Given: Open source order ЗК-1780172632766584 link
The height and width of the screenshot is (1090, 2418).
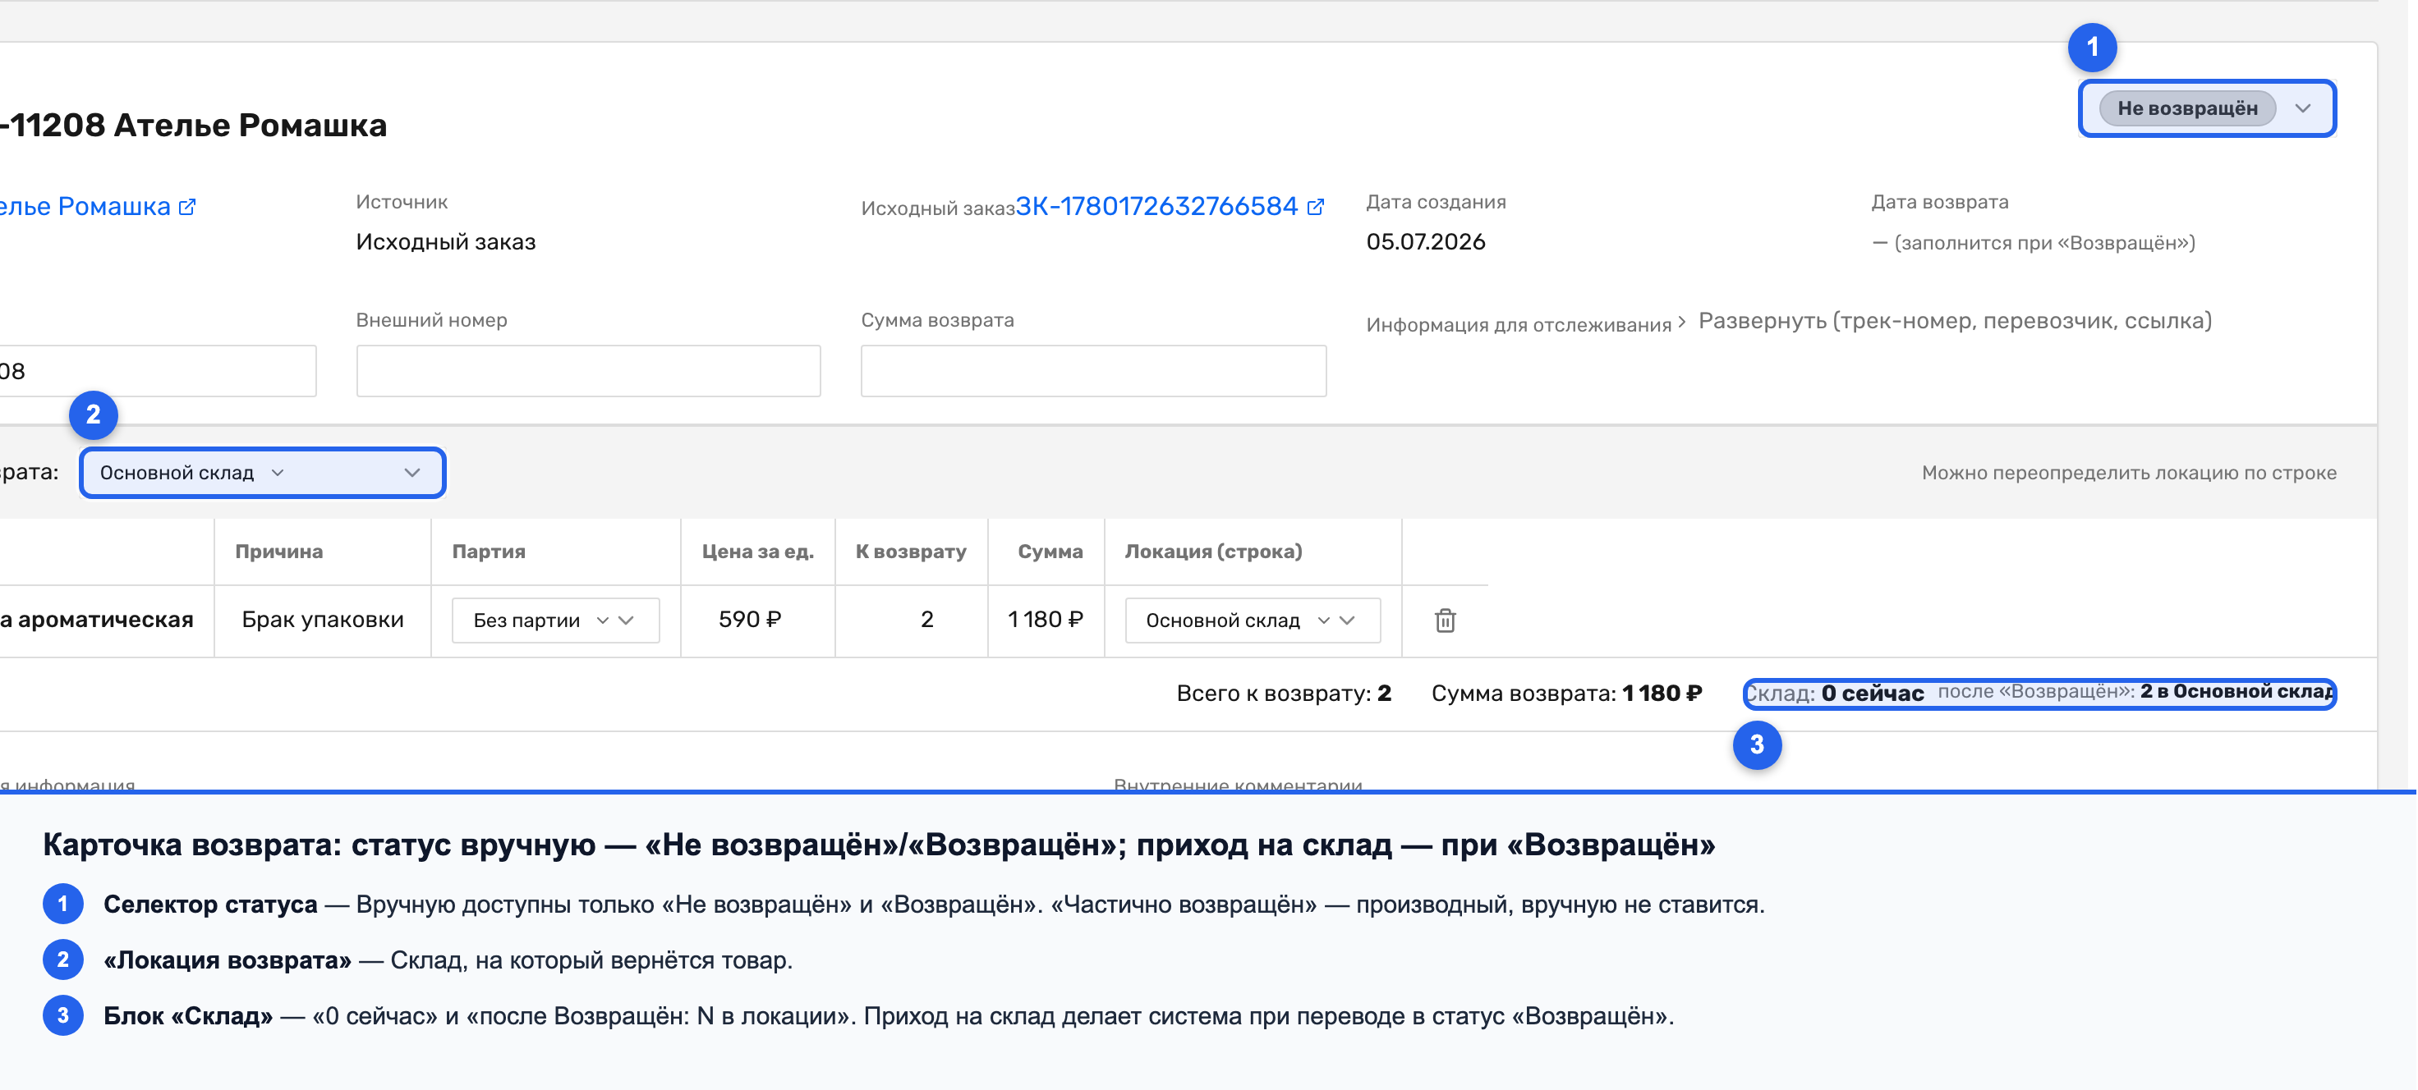Looking at the screenshot, I should pyautogui.click(x=1156, y=206).
